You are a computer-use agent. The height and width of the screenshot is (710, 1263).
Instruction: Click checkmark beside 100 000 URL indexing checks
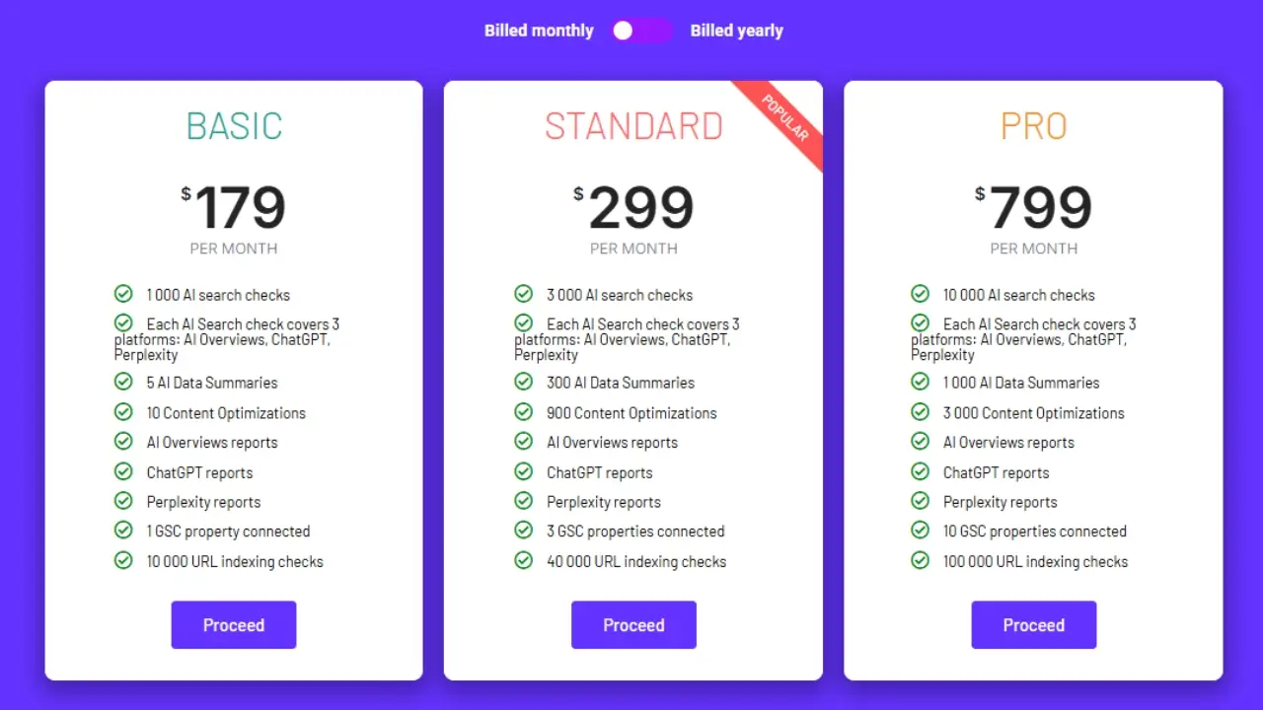(x=920, y=560)
